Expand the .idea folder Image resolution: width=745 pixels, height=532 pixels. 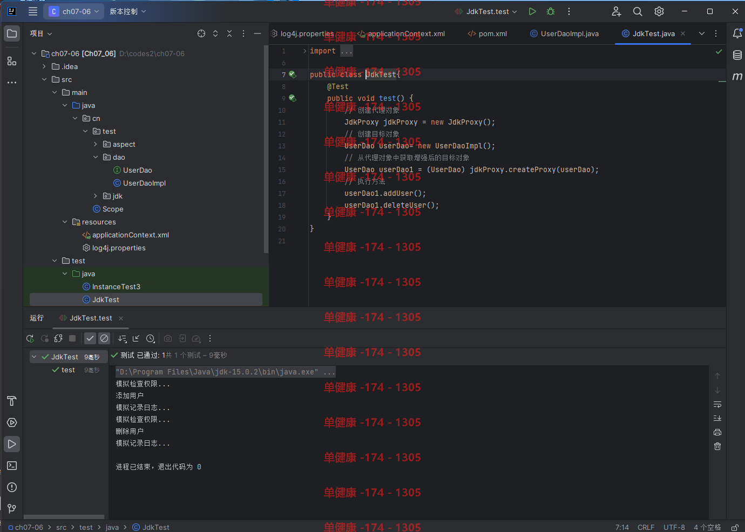click(44, 66)
